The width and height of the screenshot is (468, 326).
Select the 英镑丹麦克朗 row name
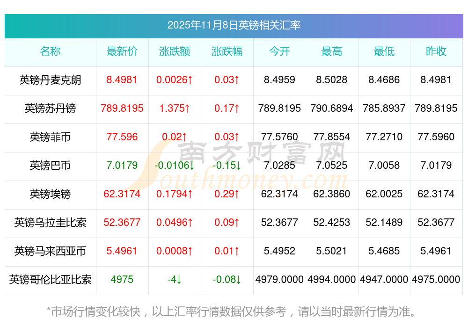[x=50, y=80]
